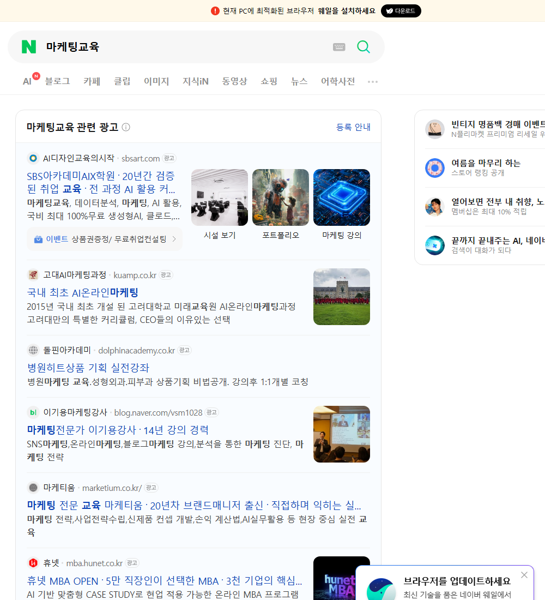Switch to the 뉴스 tab
Viewport: 545px width, 600px height.
299,81
